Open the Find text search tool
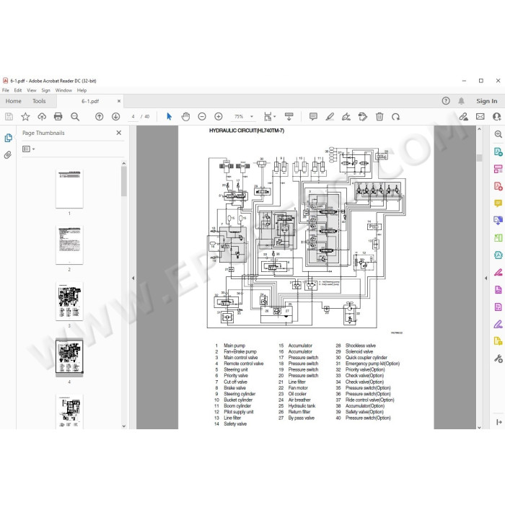The height and width of the screenshot is (505, 505). pyautogui.click(x=75, y=117)
